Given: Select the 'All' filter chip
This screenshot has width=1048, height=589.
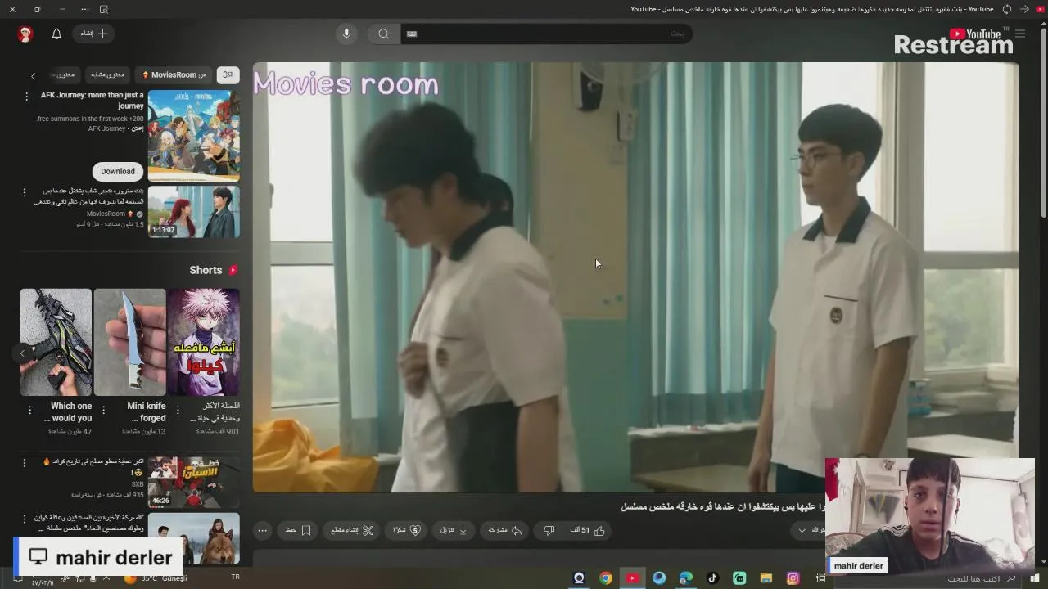Looking at the screenshot, I should (x=228, y=74).
